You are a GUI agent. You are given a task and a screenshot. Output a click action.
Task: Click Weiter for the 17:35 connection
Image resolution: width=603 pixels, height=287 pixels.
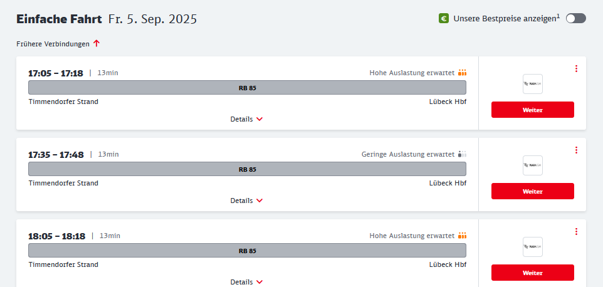click(533, 191)
